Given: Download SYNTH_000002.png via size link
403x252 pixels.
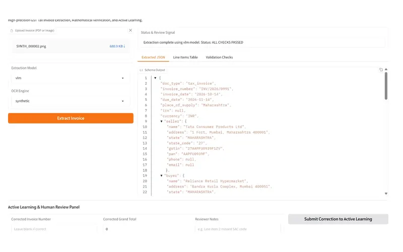Looking at the screenshot, I should (x=117, y=46).
